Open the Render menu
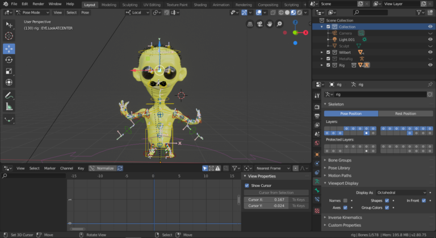Screen dimensions: 436x238 point(38,4)
